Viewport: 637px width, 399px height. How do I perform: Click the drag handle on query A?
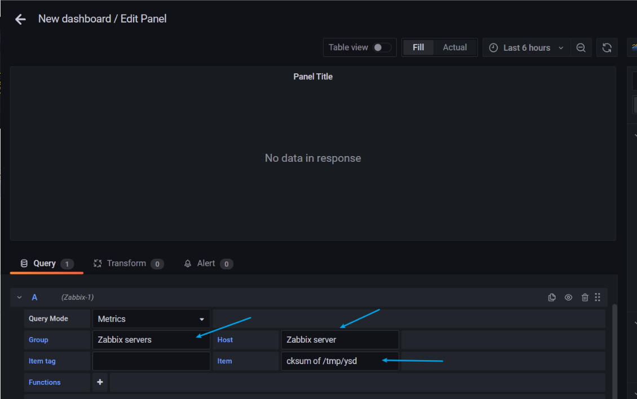click(598, 298)
